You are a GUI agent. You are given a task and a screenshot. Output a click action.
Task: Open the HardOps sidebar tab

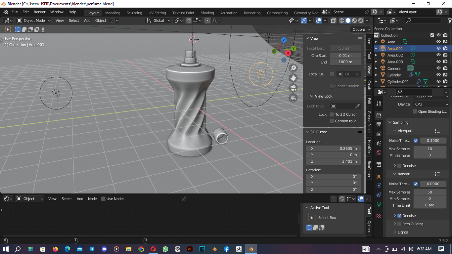tap(369, 147)
